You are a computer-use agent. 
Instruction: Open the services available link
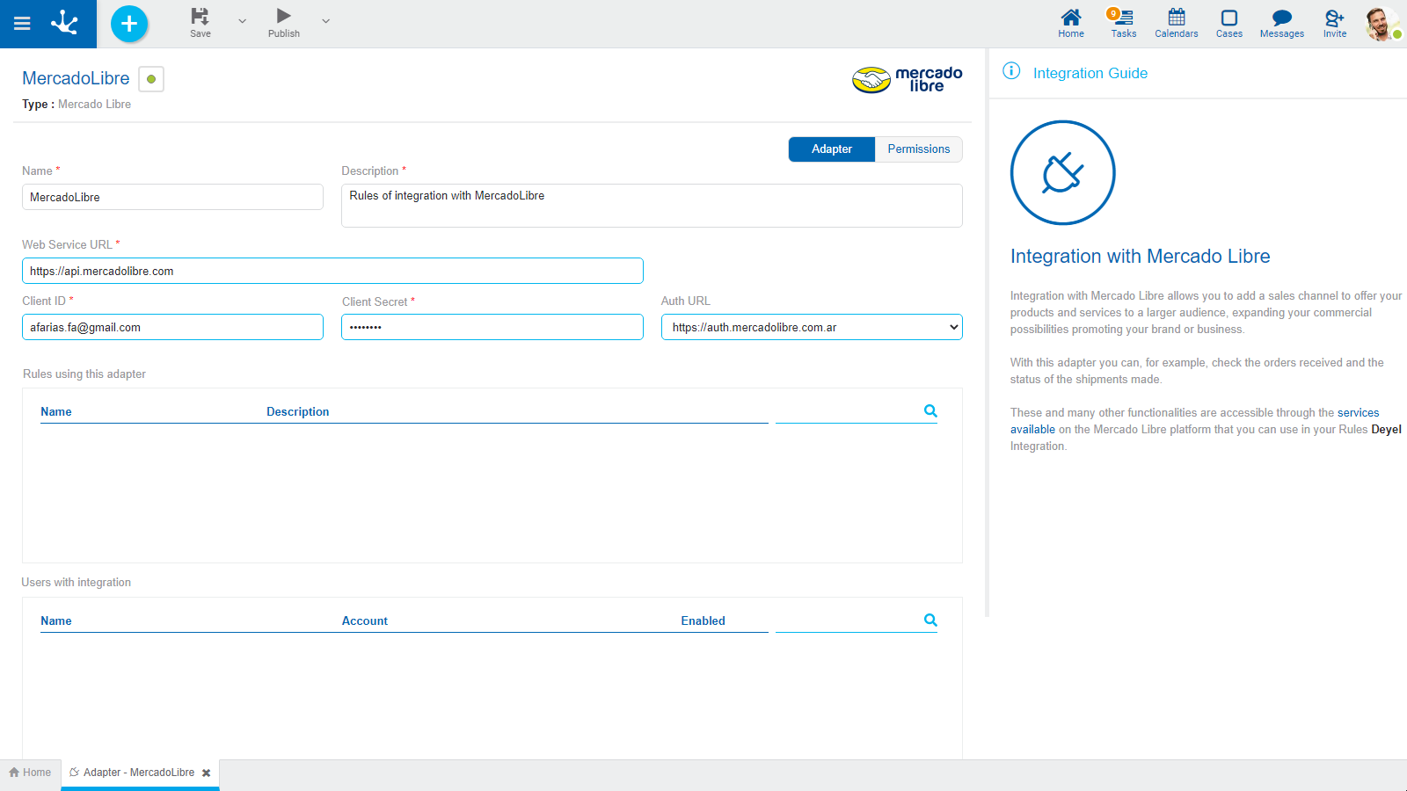click(x=1358, y=413)
